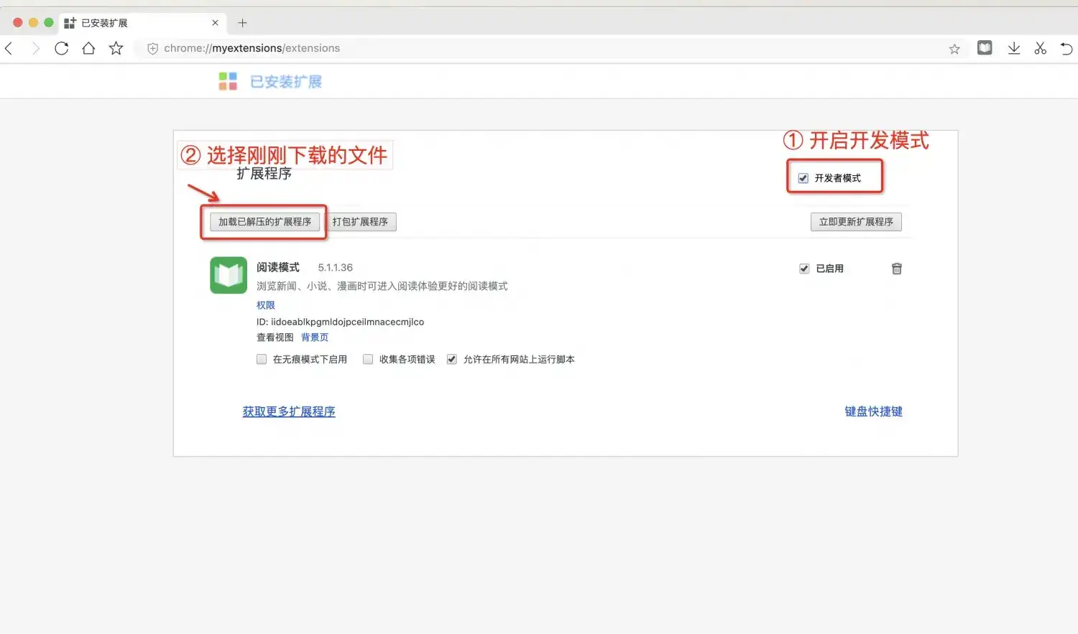
Task: Click the shield icon in address bar
Action: [x=152, y=48]
